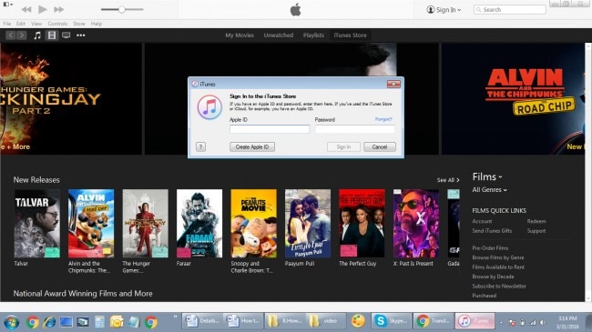Screen dimensions: 592x332
Task: Click the Support quick link
Action: tap(536, 231)
